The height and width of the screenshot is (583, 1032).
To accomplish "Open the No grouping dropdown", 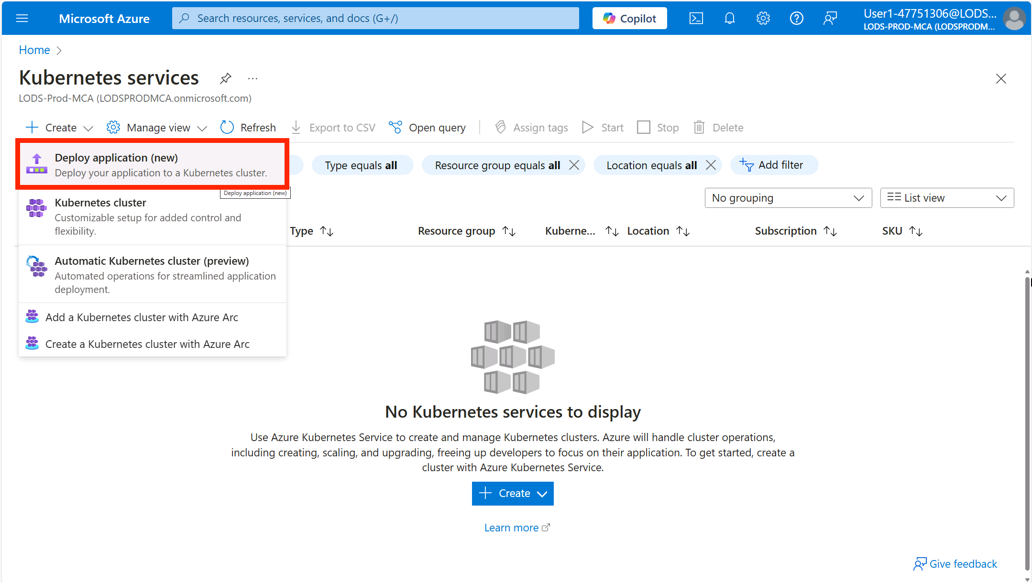I will [788, 198].
